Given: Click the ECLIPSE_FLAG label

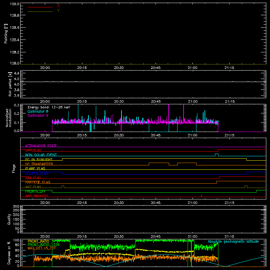Looking at the screenshot, I should (37, 173).
